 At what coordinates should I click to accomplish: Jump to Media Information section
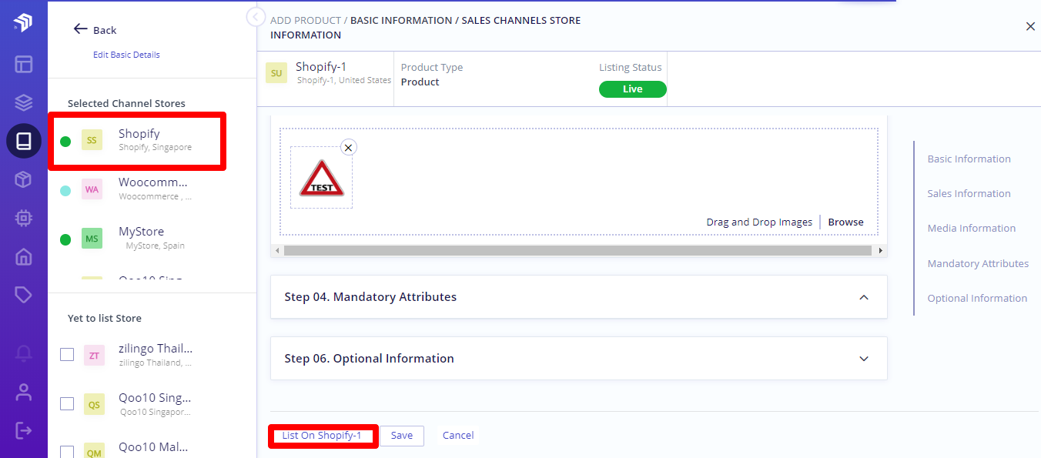tap(971, 228)
